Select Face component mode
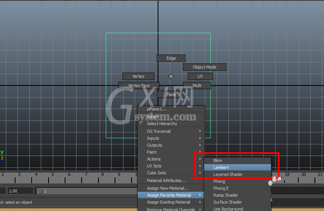This screenshot has width=324, height=211. click(x=171, y=95)
